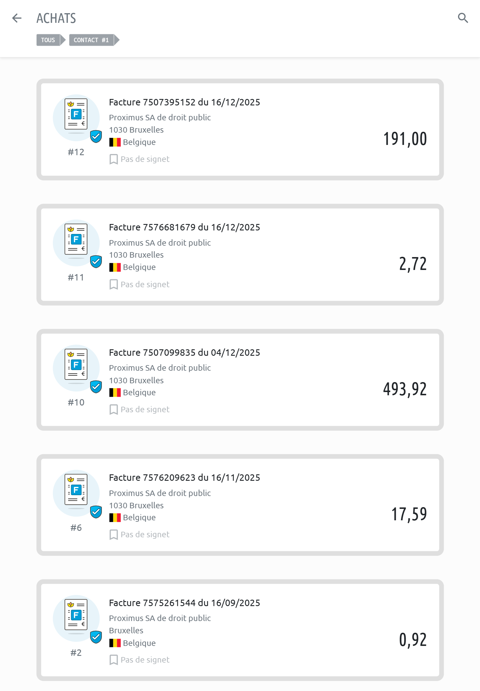Toggle bookmark on invoice 7576681679
This screenshot has width=480, height=691.
click(x=114, y=284)
